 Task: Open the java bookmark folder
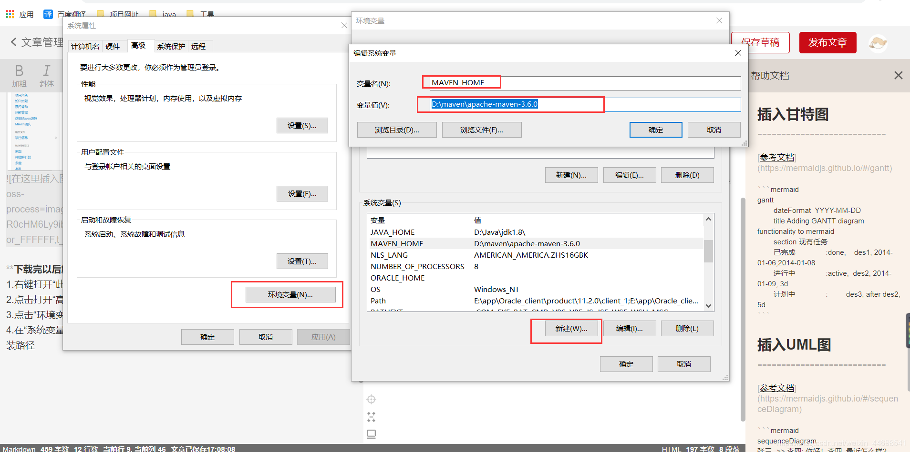click(163, 14)
